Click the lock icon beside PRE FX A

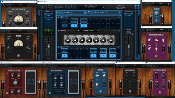click(x=58, y=17)
